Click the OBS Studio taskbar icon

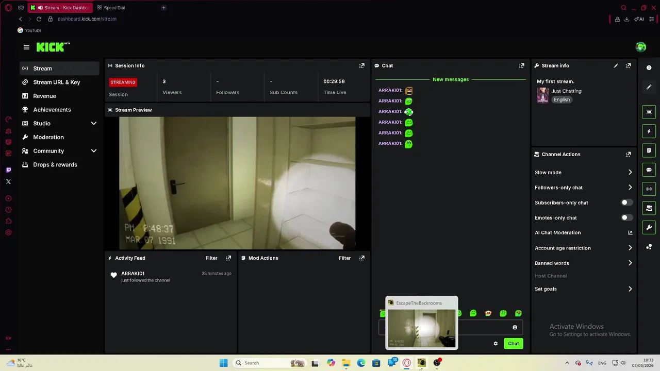[437, 363]
